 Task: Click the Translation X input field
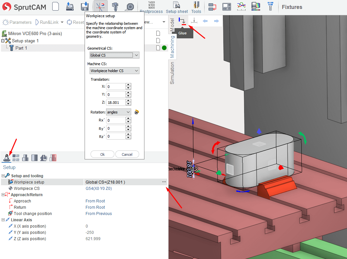pos(116,86)
